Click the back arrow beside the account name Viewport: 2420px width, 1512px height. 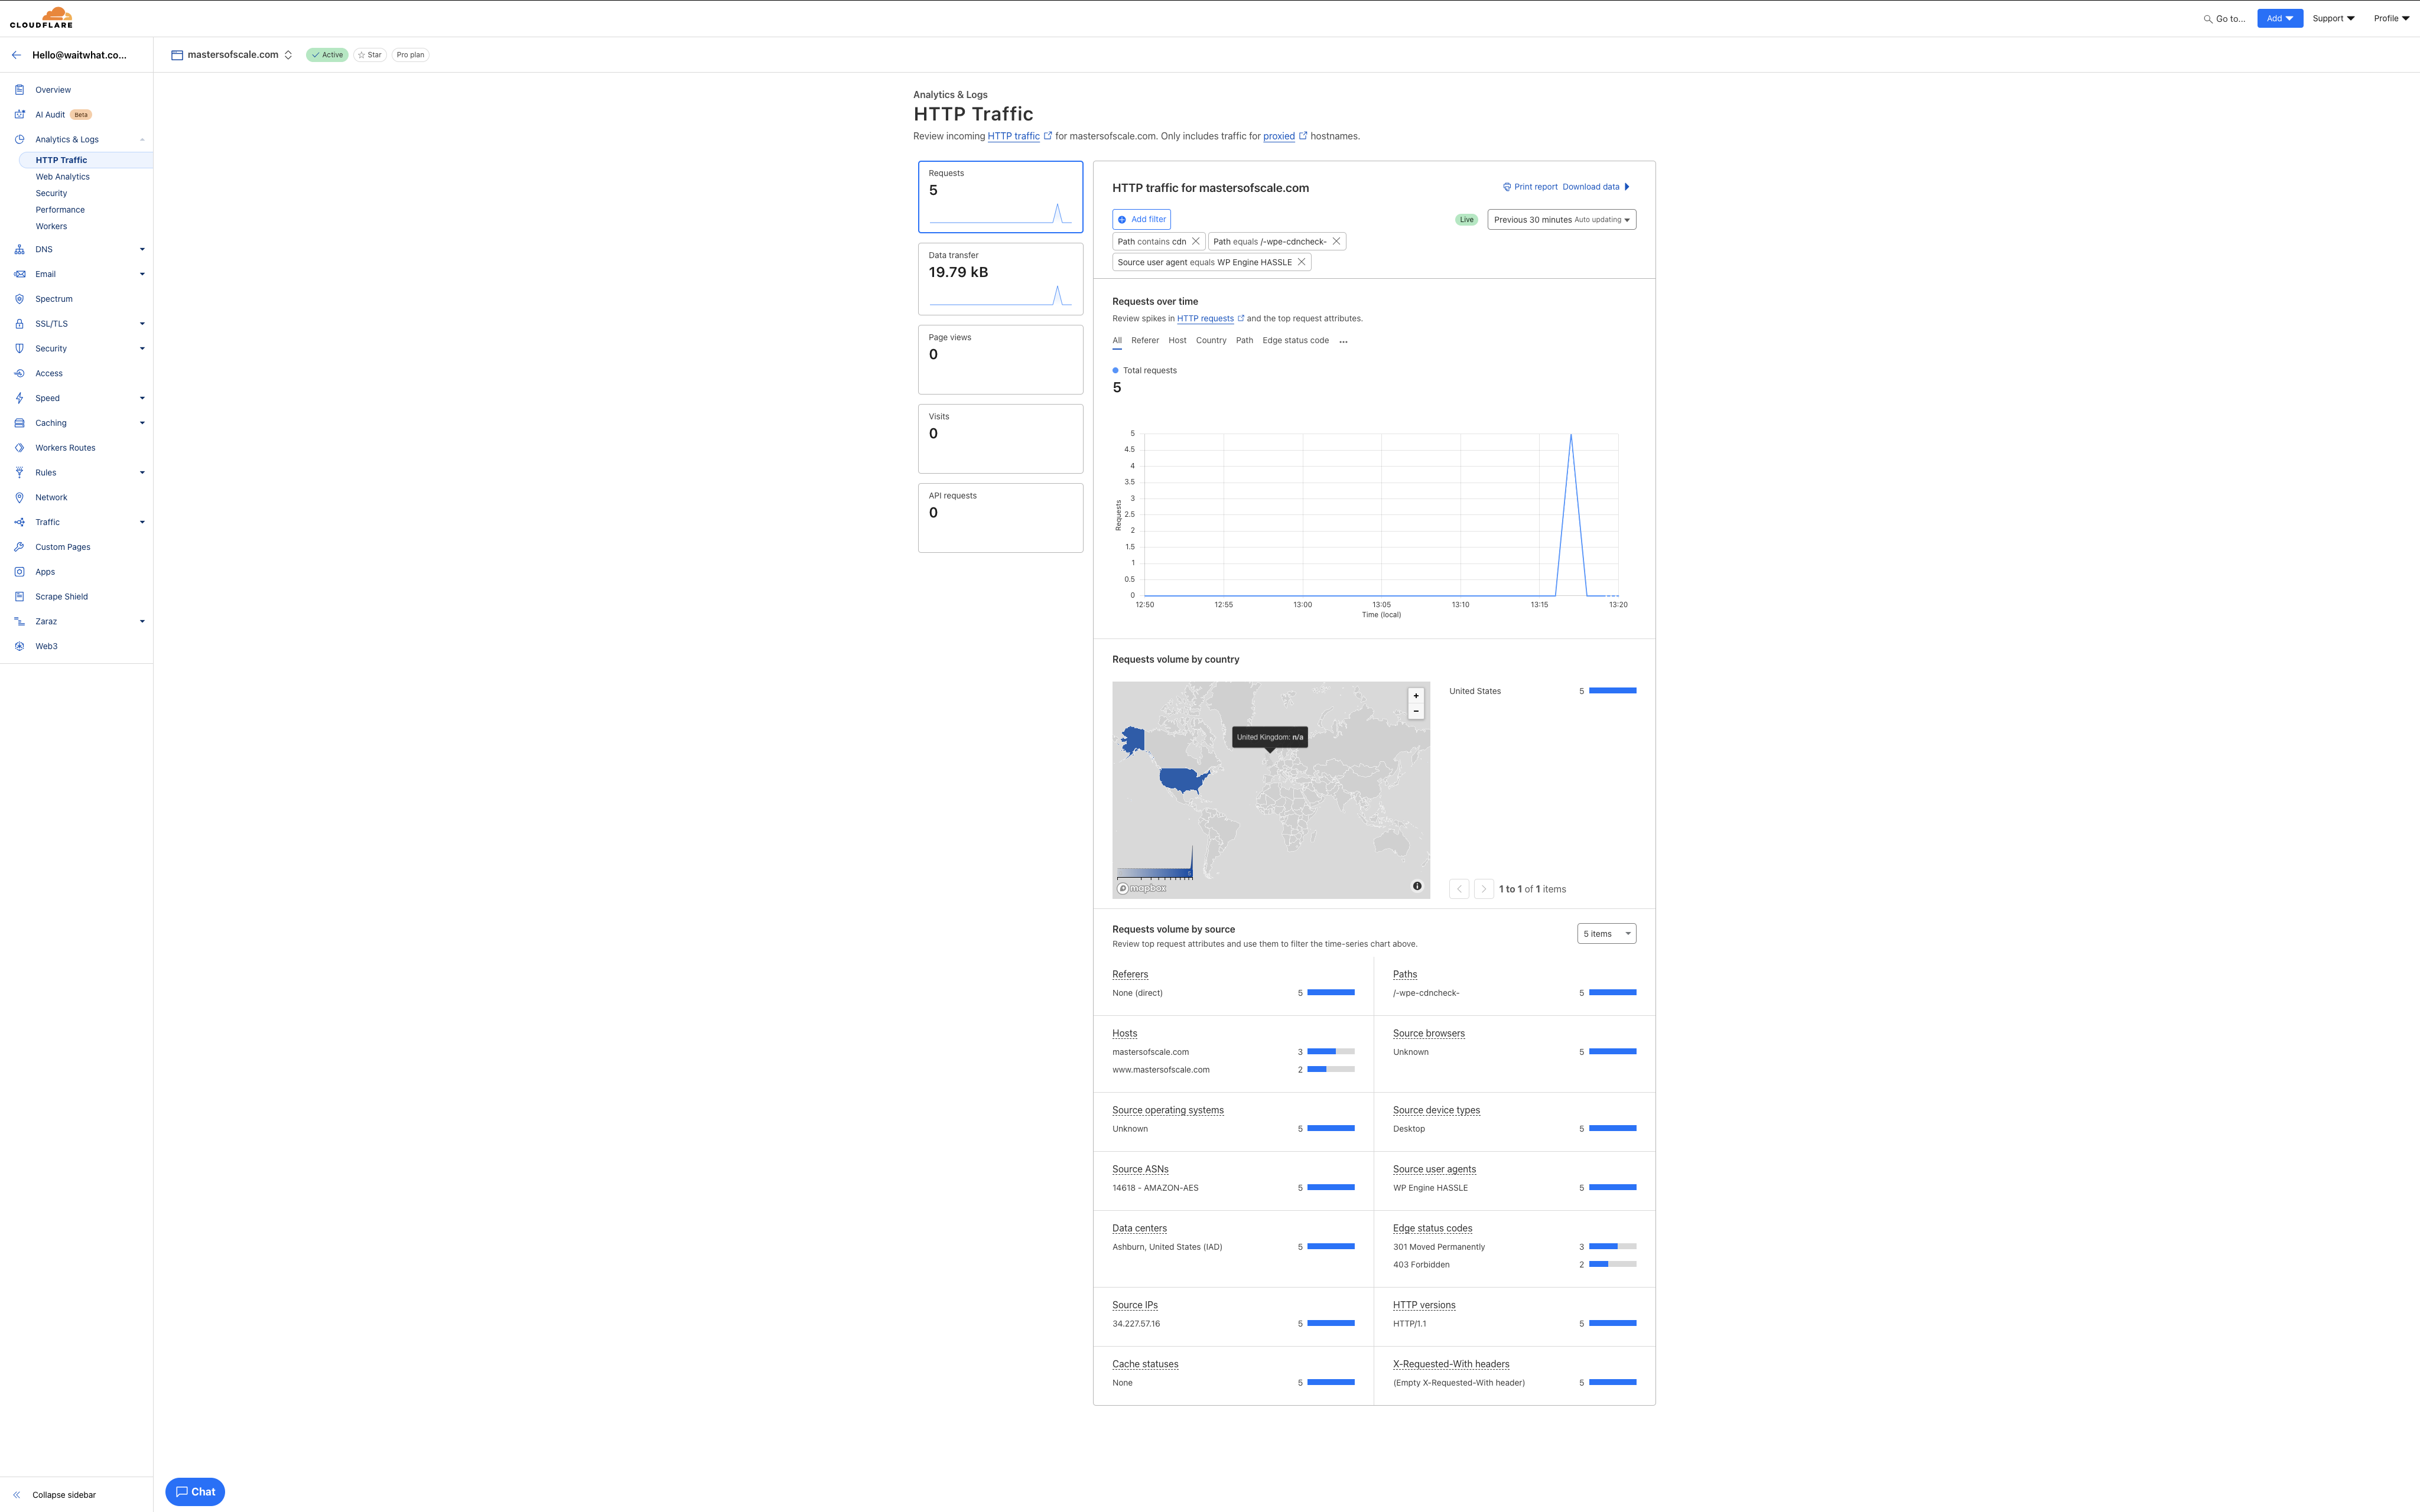(x=16, y=55)
